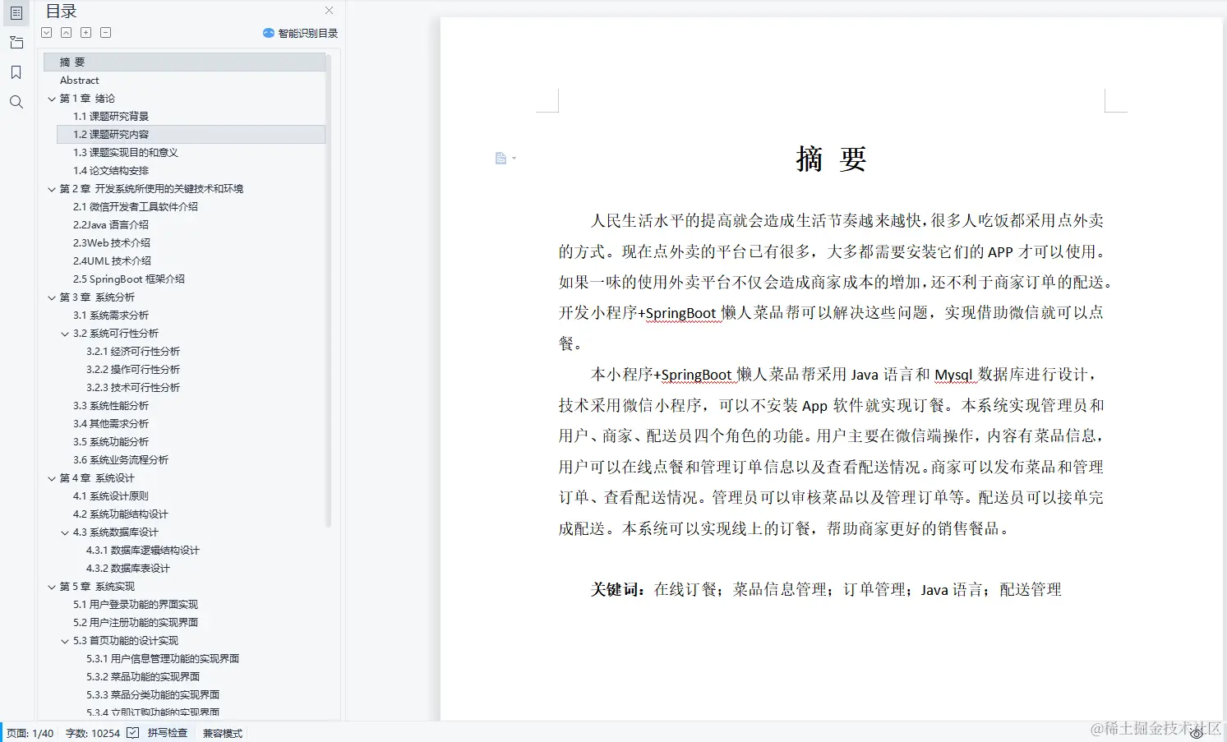This screenshot has height=742, width=1227.
Task: Click the 页面: 1/40 page indicator
Action: click(x=30, y=733)
